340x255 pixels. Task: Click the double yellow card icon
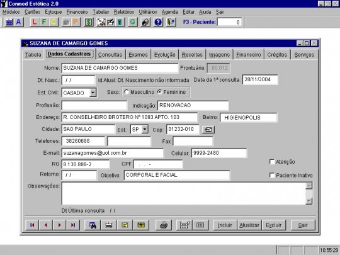point(141,225)
